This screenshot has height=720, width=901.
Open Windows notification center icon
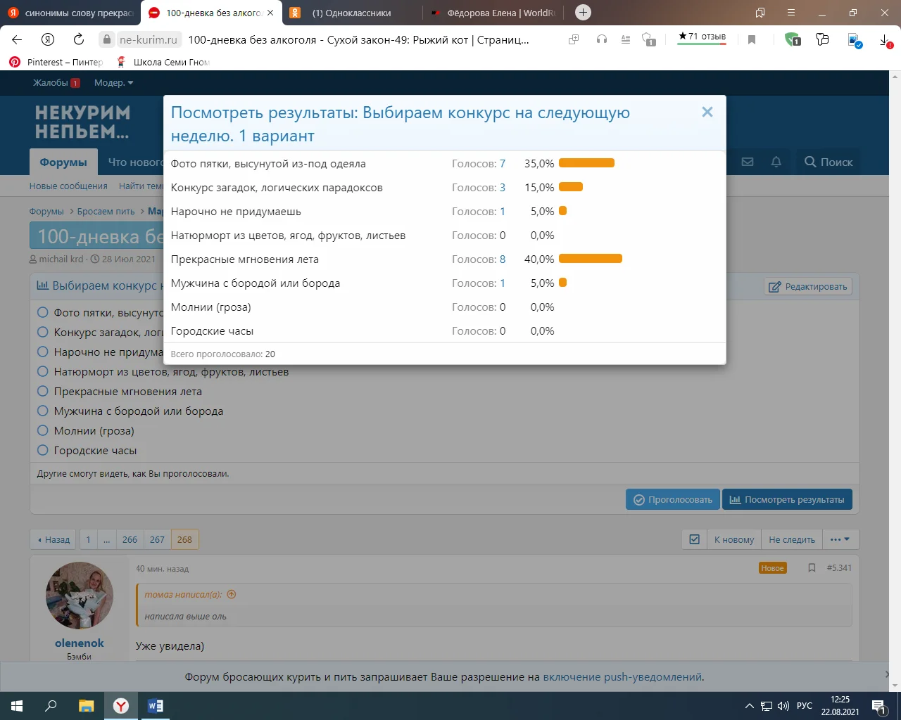[878, 706]
